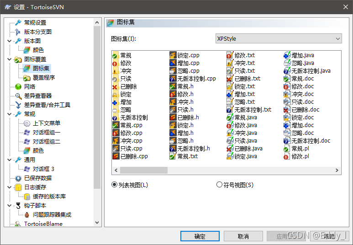
Task: Click the 常规设置 wrench icon in the tree
Action: pos(18,22)
